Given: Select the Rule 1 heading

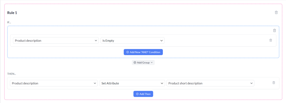Looking at the screenshot, I should point(12,13).
